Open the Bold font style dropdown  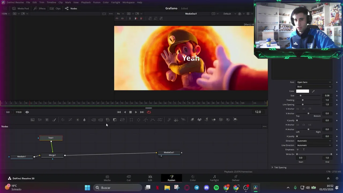[314, 87]
